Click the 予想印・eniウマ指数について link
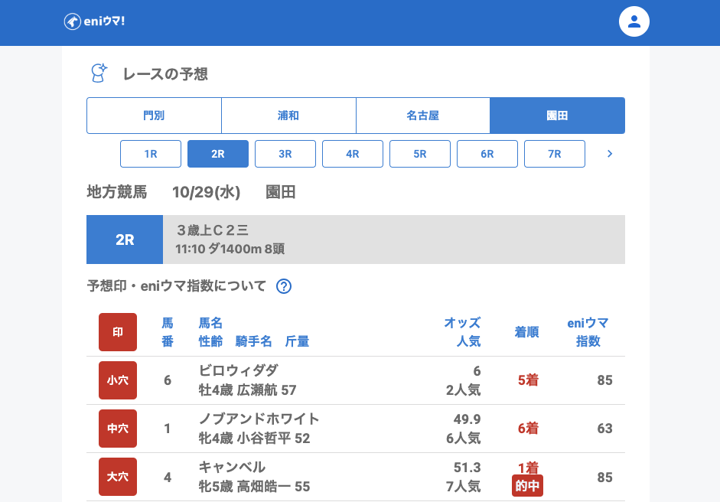The image size is (720, 502). 177,286
